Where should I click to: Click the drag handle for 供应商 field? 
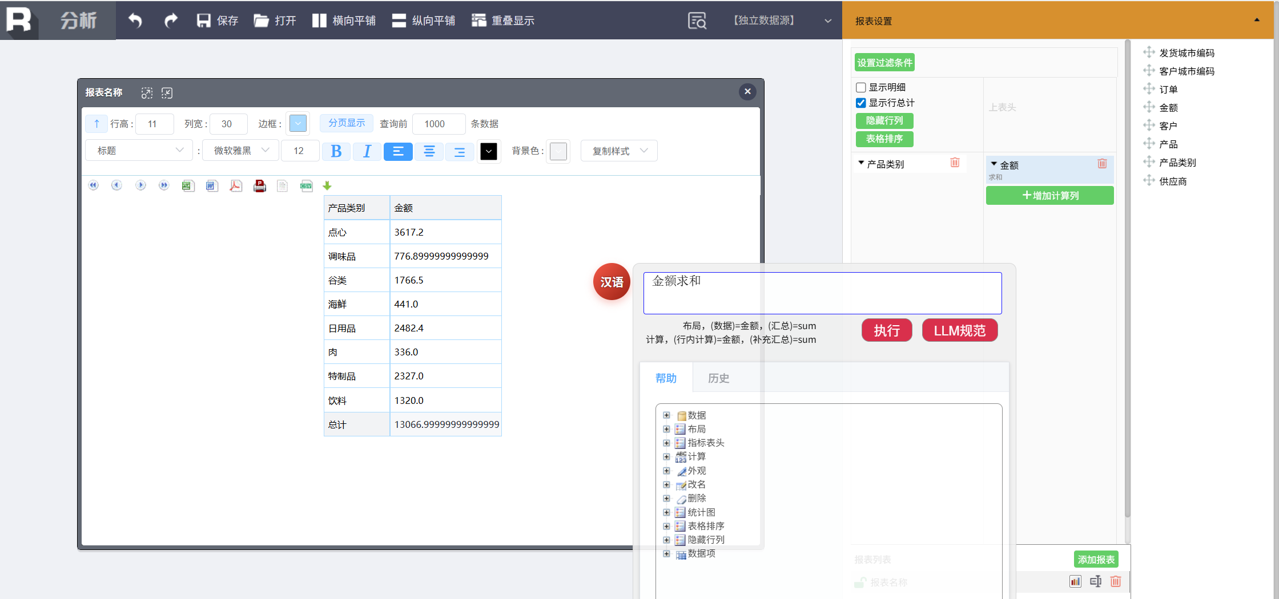(x=1149, y=181)
